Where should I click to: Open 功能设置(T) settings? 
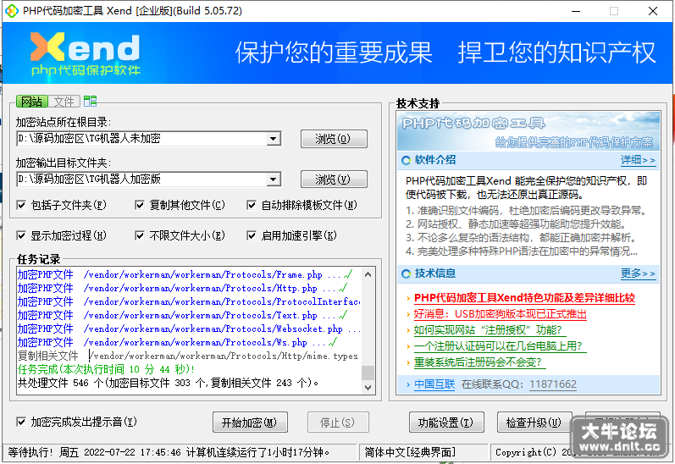point(446,423)
